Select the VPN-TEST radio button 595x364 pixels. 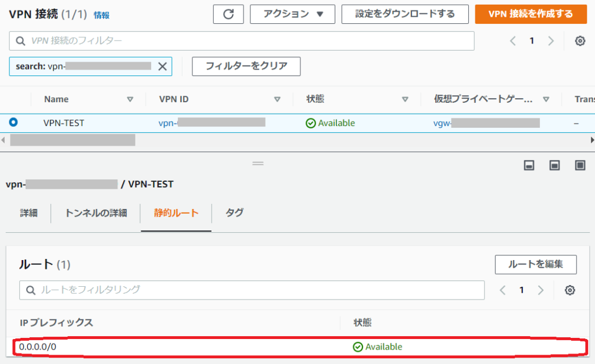(x=13, y=122)
